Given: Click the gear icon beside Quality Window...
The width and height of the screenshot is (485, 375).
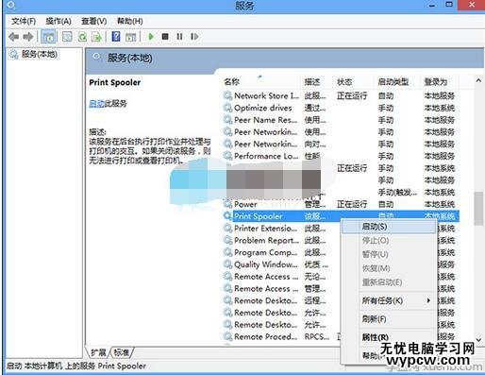Looking at the screenshot, I should pos(227,264).
